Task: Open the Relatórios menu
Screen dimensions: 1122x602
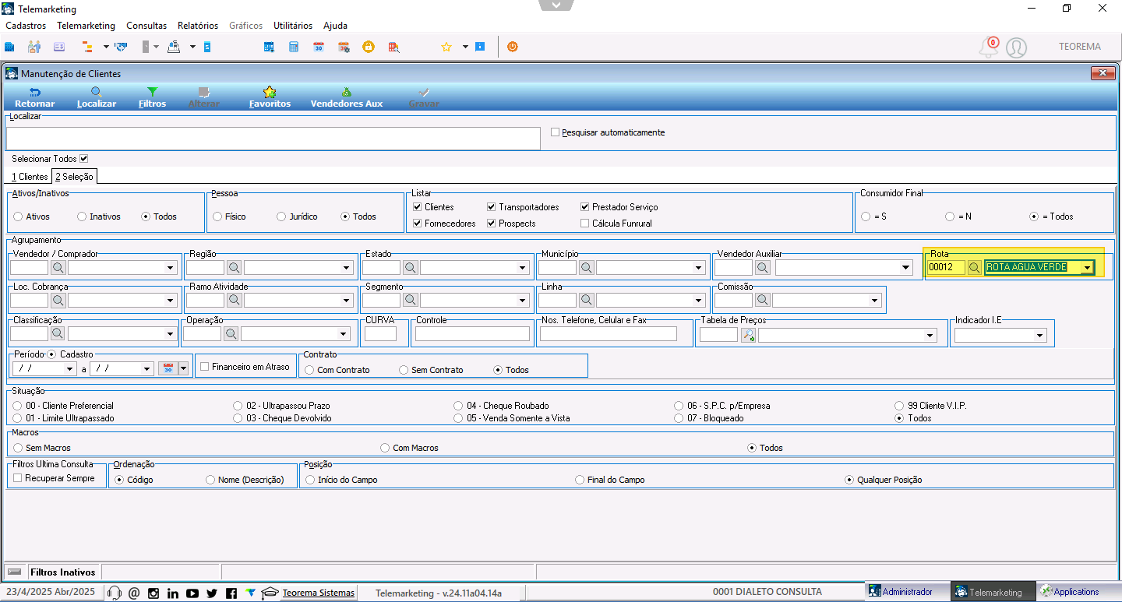Action: (x=198, y=26)
